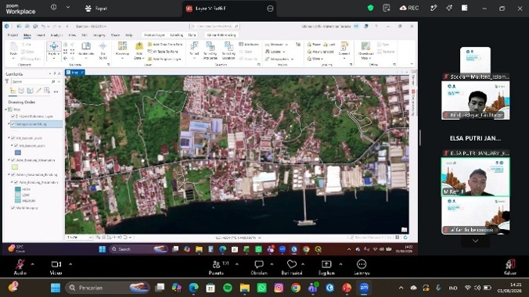Open the Insert ribbon tab
529x297 pixels.
[x=41, y=34]
